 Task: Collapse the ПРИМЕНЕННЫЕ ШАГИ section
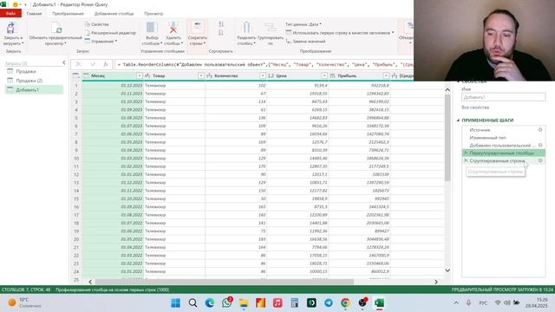pos(458,120)
